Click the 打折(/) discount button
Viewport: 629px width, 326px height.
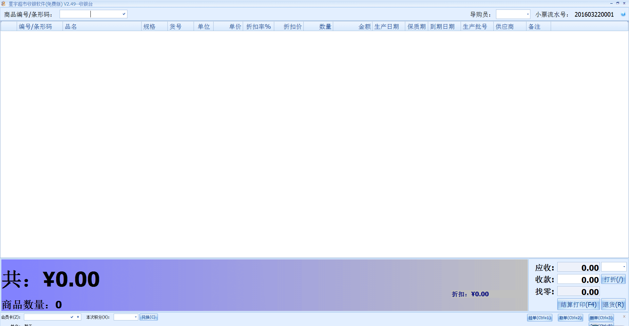click(x=613, y=279)
